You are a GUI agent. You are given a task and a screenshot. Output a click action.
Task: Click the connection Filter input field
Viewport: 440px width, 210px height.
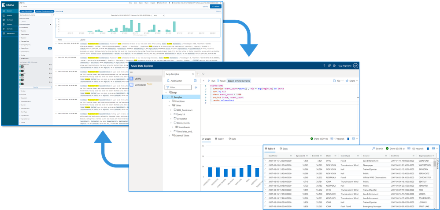(x=178, y=87)
